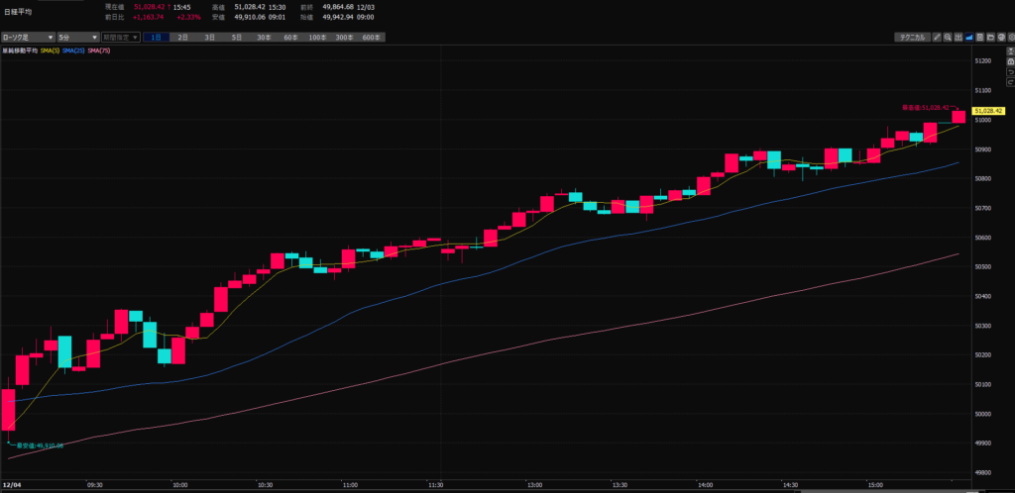Click the magnifier zoom icon

click(948, 37)
